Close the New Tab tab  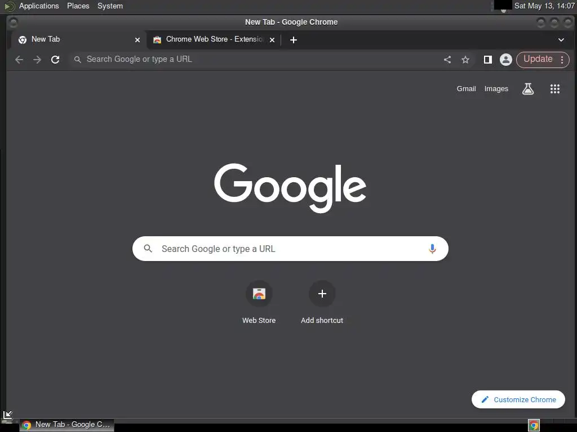137,40
